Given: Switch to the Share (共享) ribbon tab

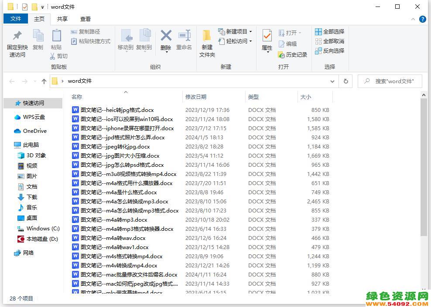Looking at the screenshot, I should pos(62,19).
